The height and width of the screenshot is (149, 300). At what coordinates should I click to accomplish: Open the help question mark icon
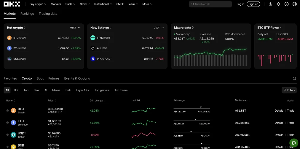[x=286, y=4]
